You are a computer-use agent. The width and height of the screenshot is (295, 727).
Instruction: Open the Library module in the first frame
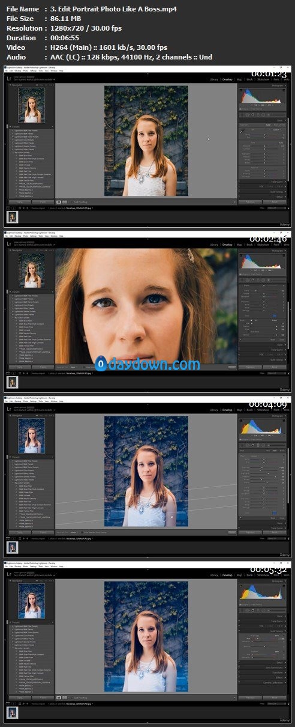(213, 79)
